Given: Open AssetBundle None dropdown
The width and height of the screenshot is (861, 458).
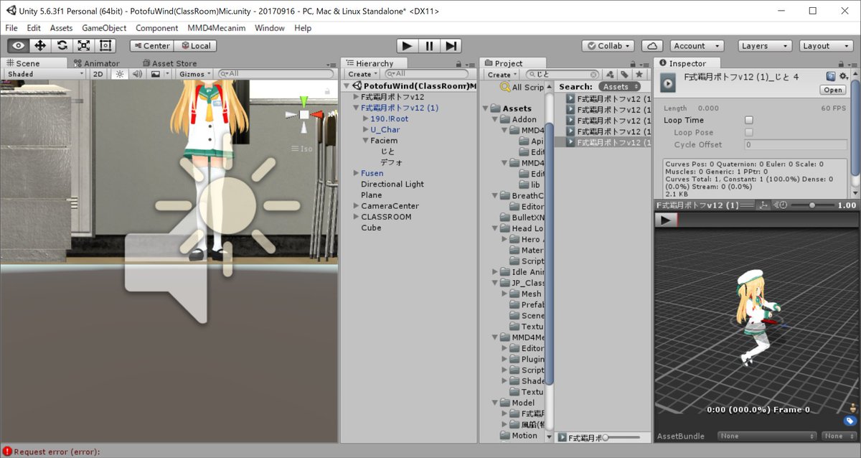Looking at the screenshot, I should pos(768,436).
